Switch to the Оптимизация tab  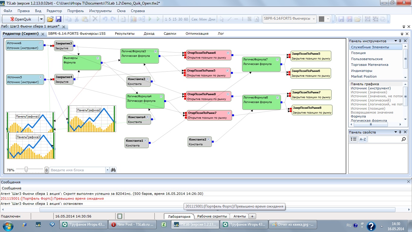coord(197,34)
